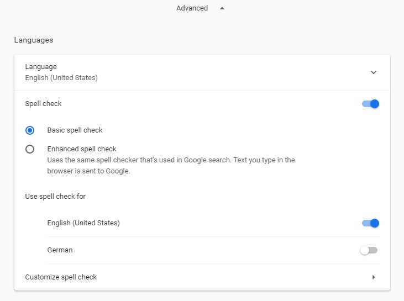Click English (United States) in the spell check list

point(83,223)
